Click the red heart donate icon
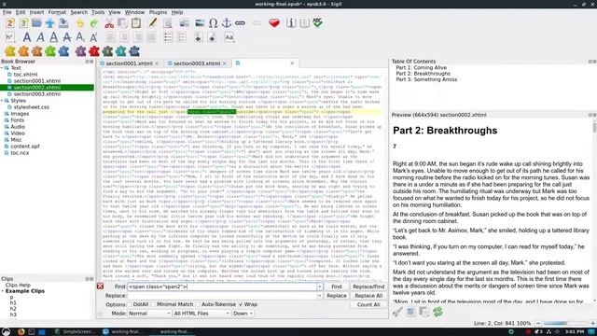Screen dimensions: 597x336 (274, 23)
